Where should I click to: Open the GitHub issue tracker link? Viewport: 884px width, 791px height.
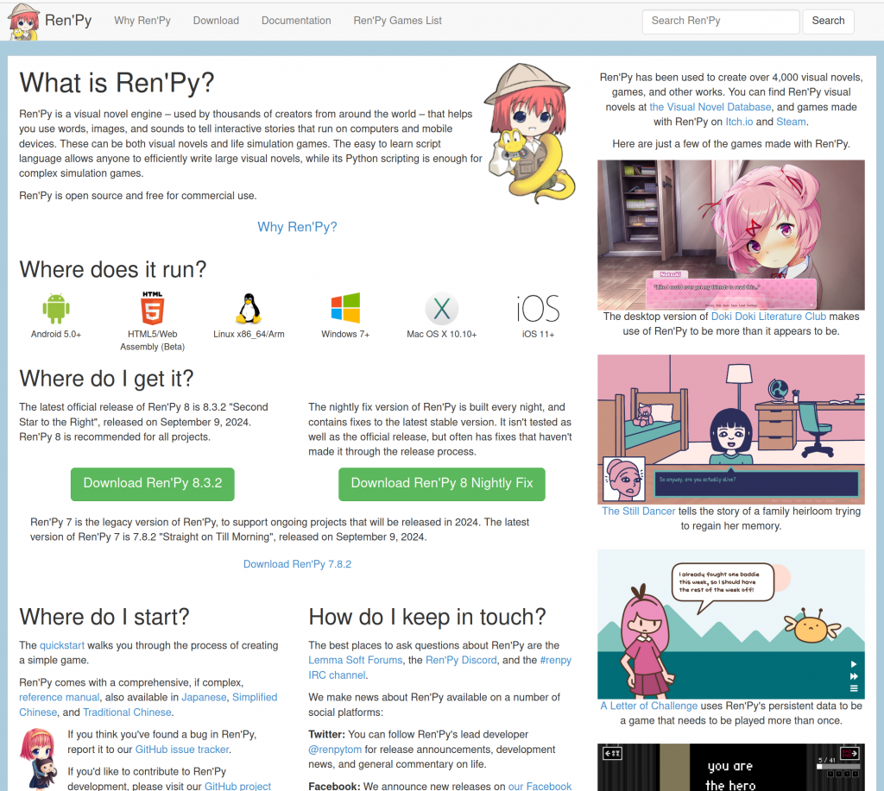coord(181,750)
